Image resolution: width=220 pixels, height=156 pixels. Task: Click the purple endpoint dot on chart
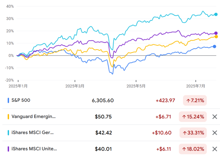(x=216, y=33)
